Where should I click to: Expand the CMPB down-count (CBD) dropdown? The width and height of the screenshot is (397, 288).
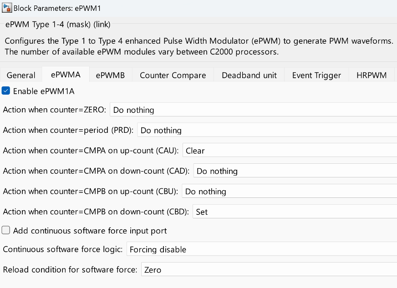[x=295, y=212]
